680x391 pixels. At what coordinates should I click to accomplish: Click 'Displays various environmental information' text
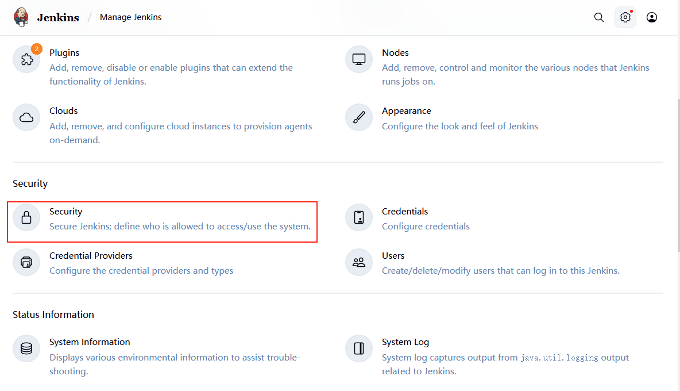(175, 364)
